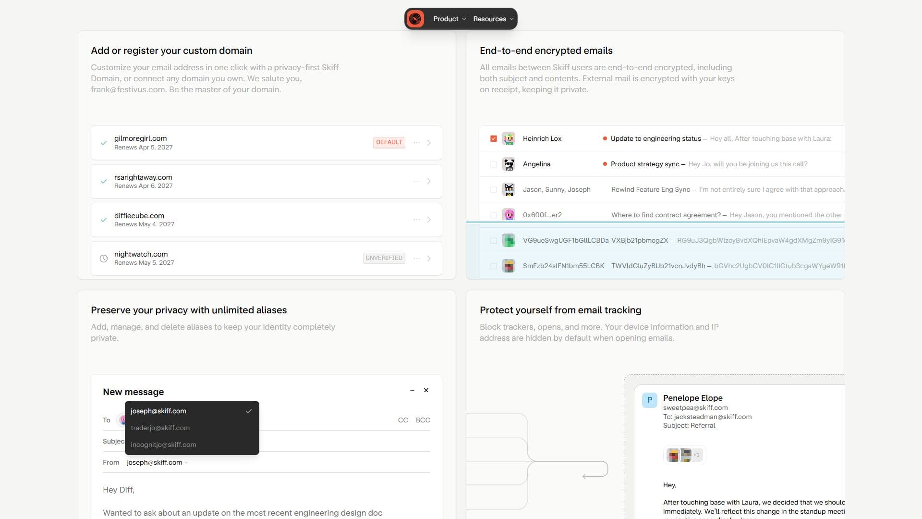
Task: Click second blocked pixelated tracker thumbnail
Action: pyautogui.click(x=686, y=455)
